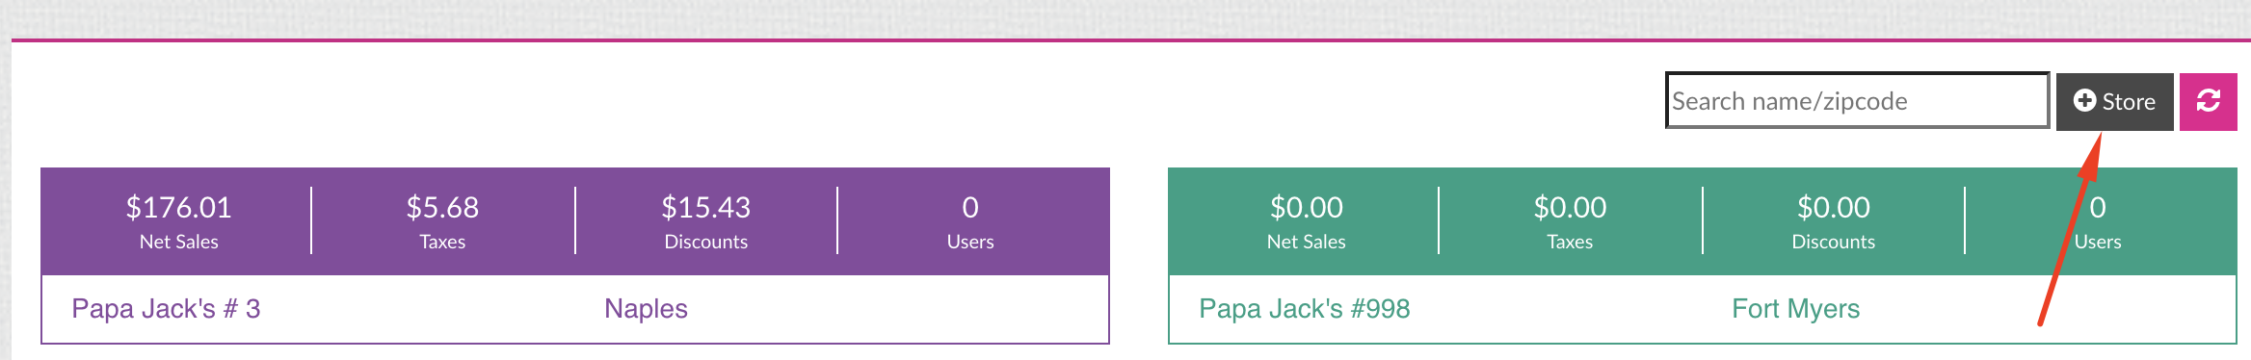Click the plus icon on the Store button
Image resolution: width=2251 pixels, height=360 pixels.
pyautogui.click(x=2084, y=100)
